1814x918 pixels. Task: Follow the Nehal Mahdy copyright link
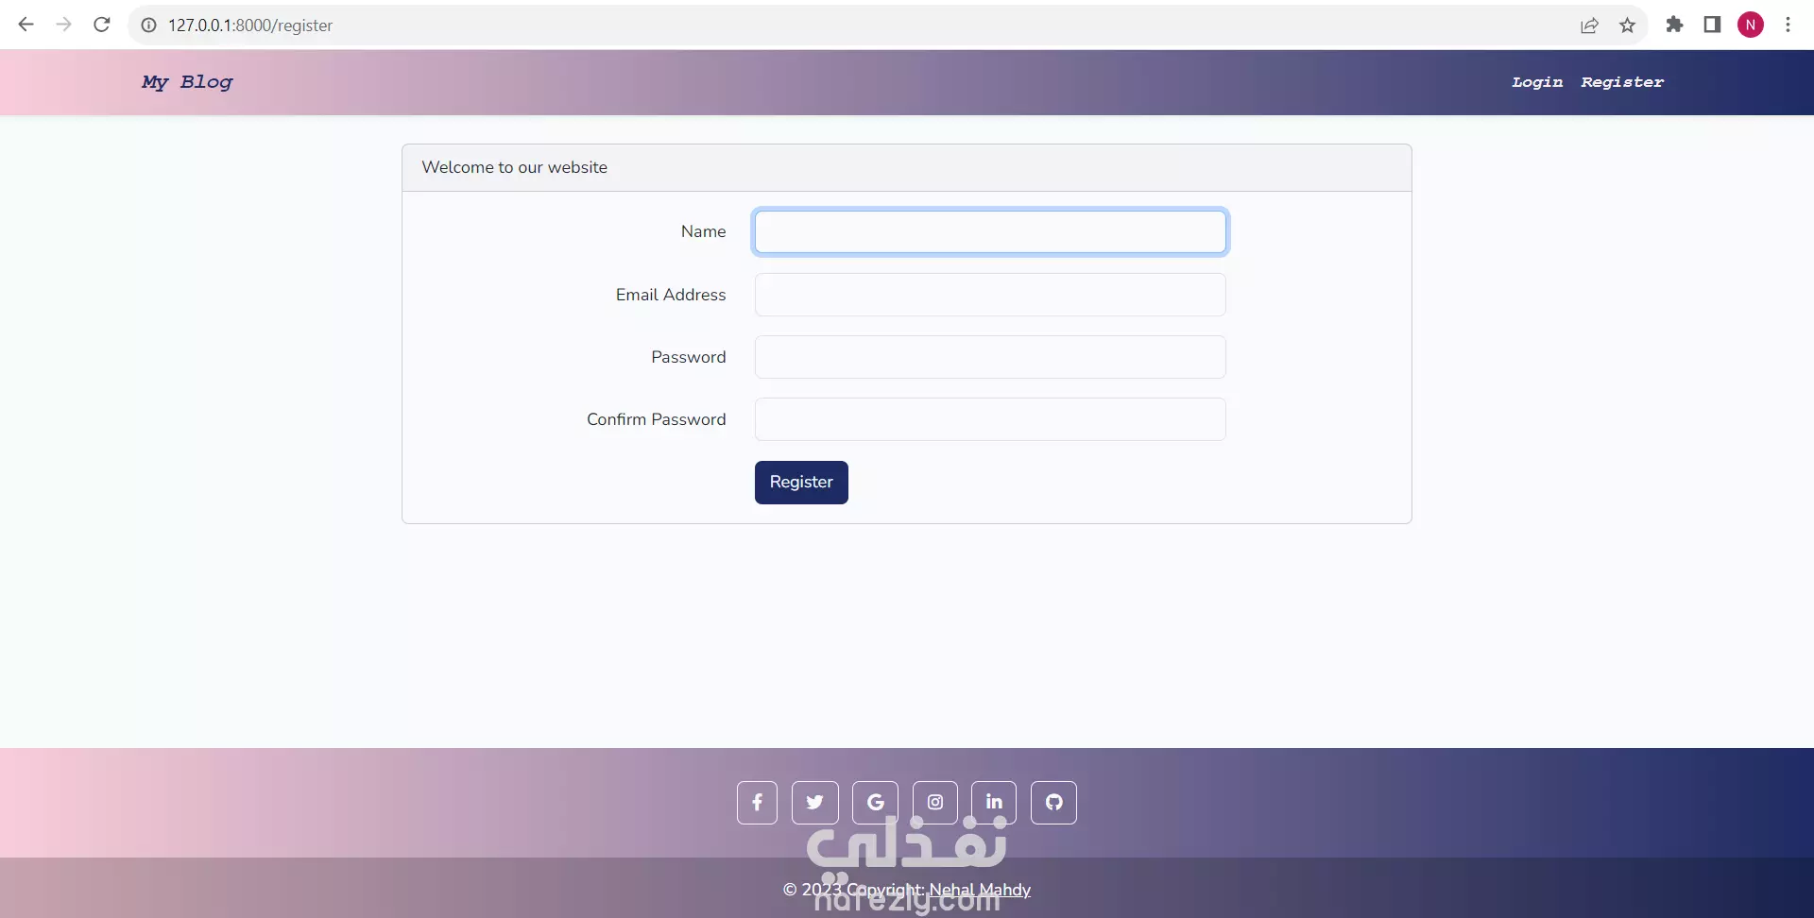[x=980, y=890]
